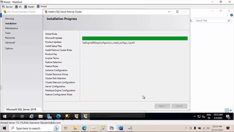The width and height of the screenshot is (234, 132).
Task: Open Maintenance in the Installation Center sidebar
Action: [11, 28]
